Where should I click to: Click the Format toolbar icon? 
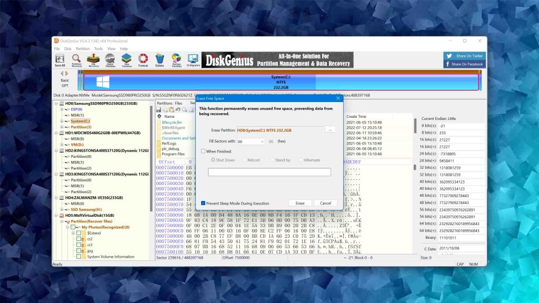pyautogui.click(x=143, y=60)
